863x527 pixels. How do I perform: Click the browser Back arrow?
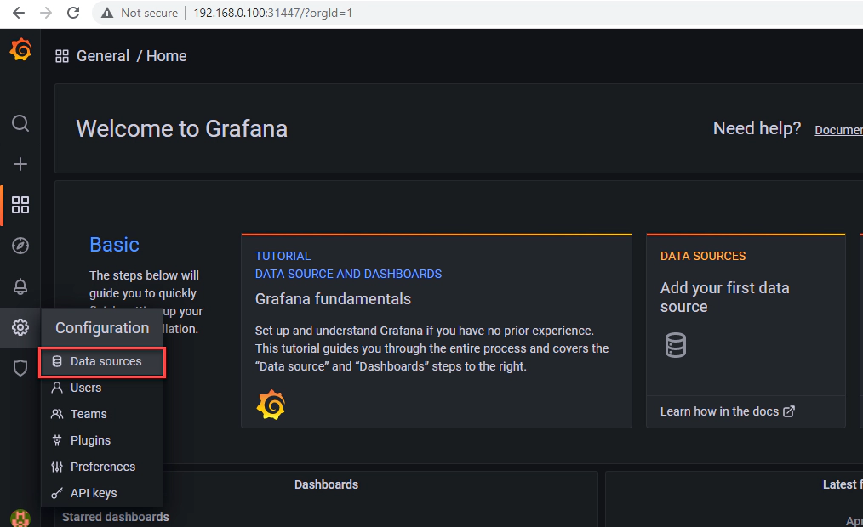19,13
